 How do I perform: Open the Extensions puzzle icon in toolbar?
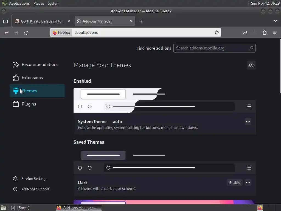coord(265,32)
